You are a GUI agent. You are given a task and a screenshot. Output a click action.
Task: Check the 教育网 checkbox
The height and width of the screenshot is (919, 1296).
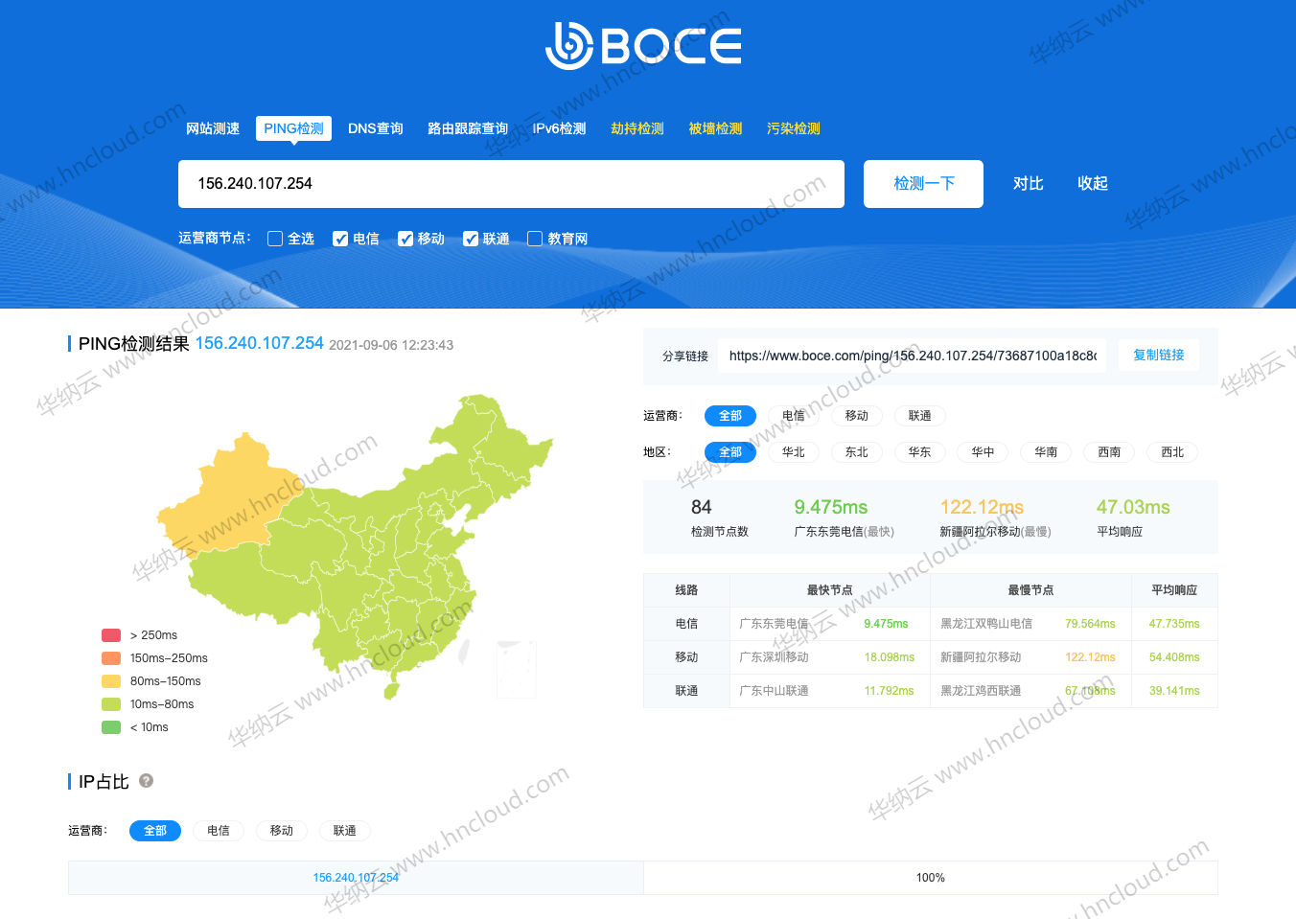click(x=535, y=239)
